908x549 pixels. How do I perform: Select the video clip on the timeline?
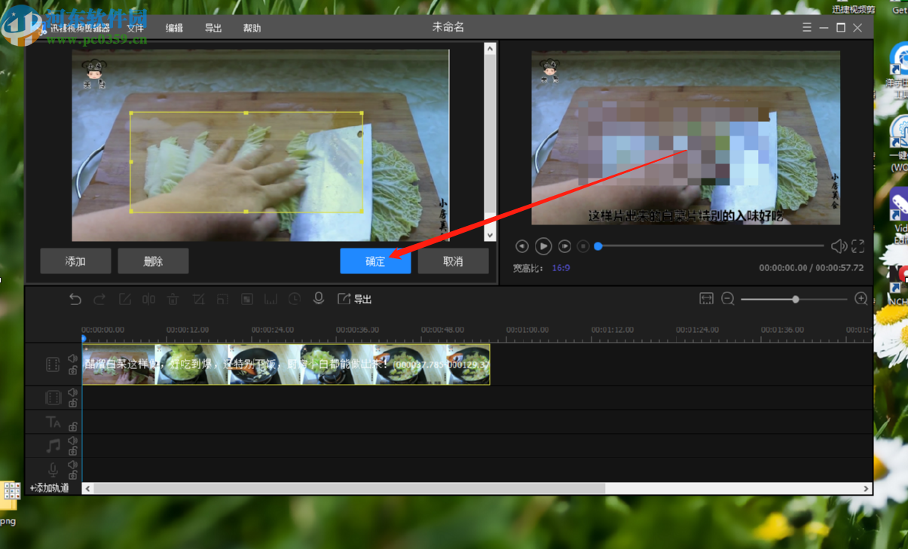(286, 364)
